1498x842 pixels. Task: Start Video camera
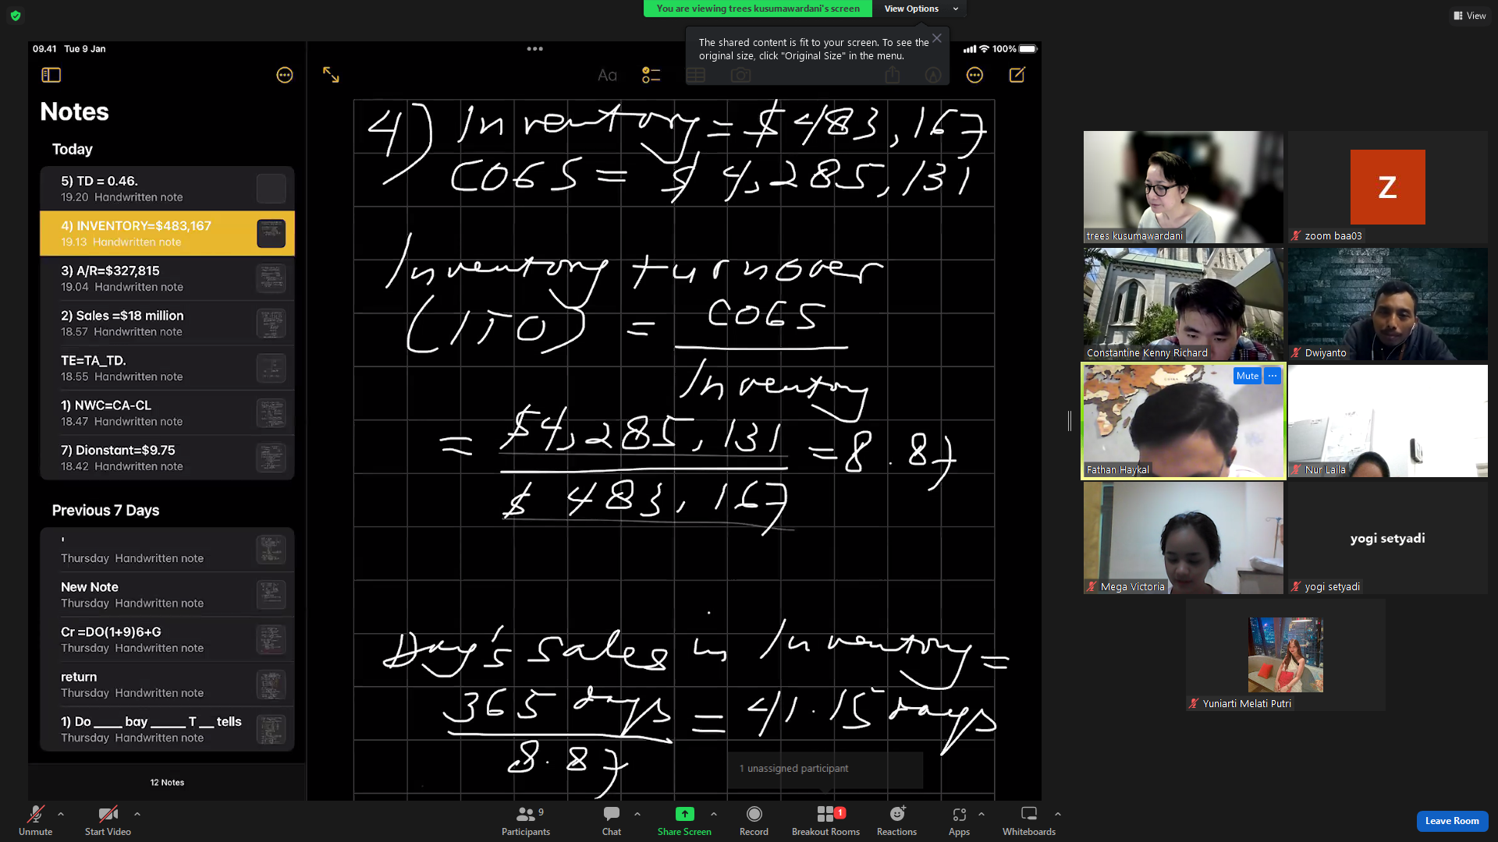click(x=108, y=820)
